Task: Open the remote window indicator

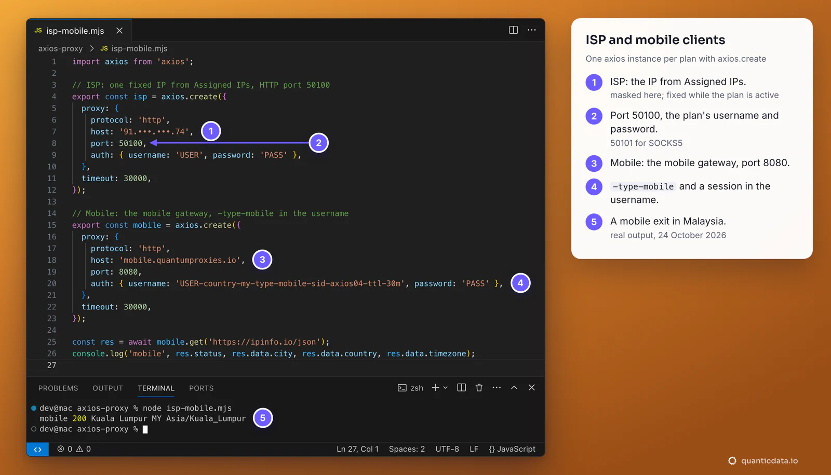Action: (x=37, y=449)
